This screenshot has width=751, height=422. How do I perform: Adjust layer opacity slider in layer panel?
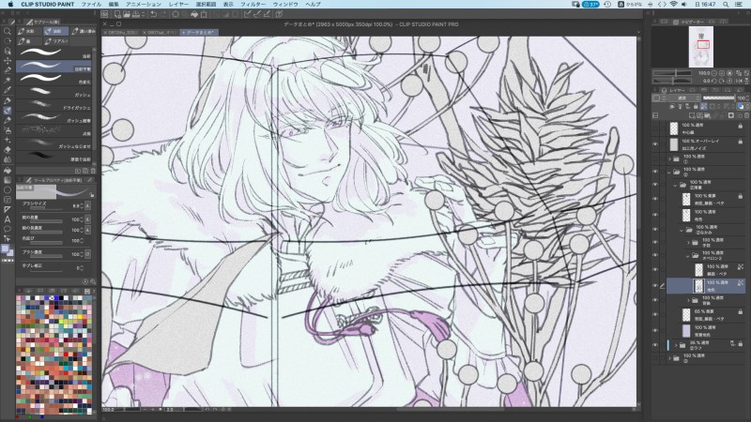click(x=718, y=98)
